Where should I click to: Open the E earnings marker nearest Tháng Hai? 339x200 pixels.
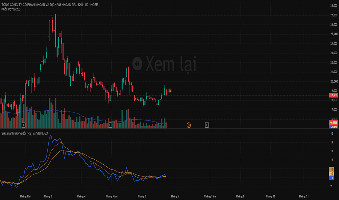pos(24,125)
